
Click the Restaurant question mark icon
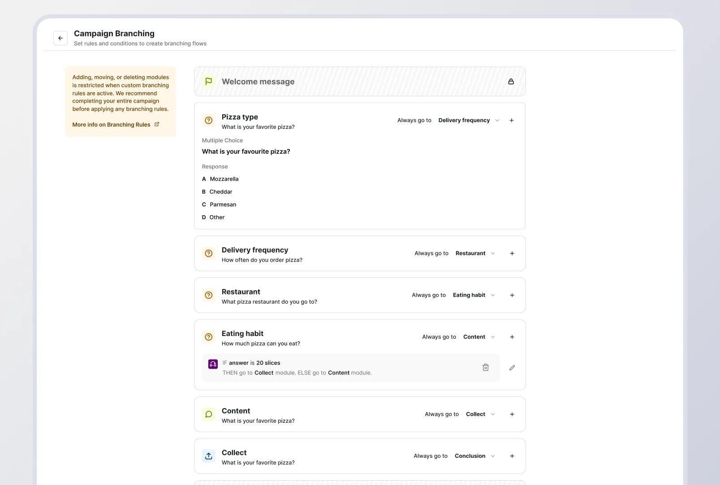tap(208, 295)
